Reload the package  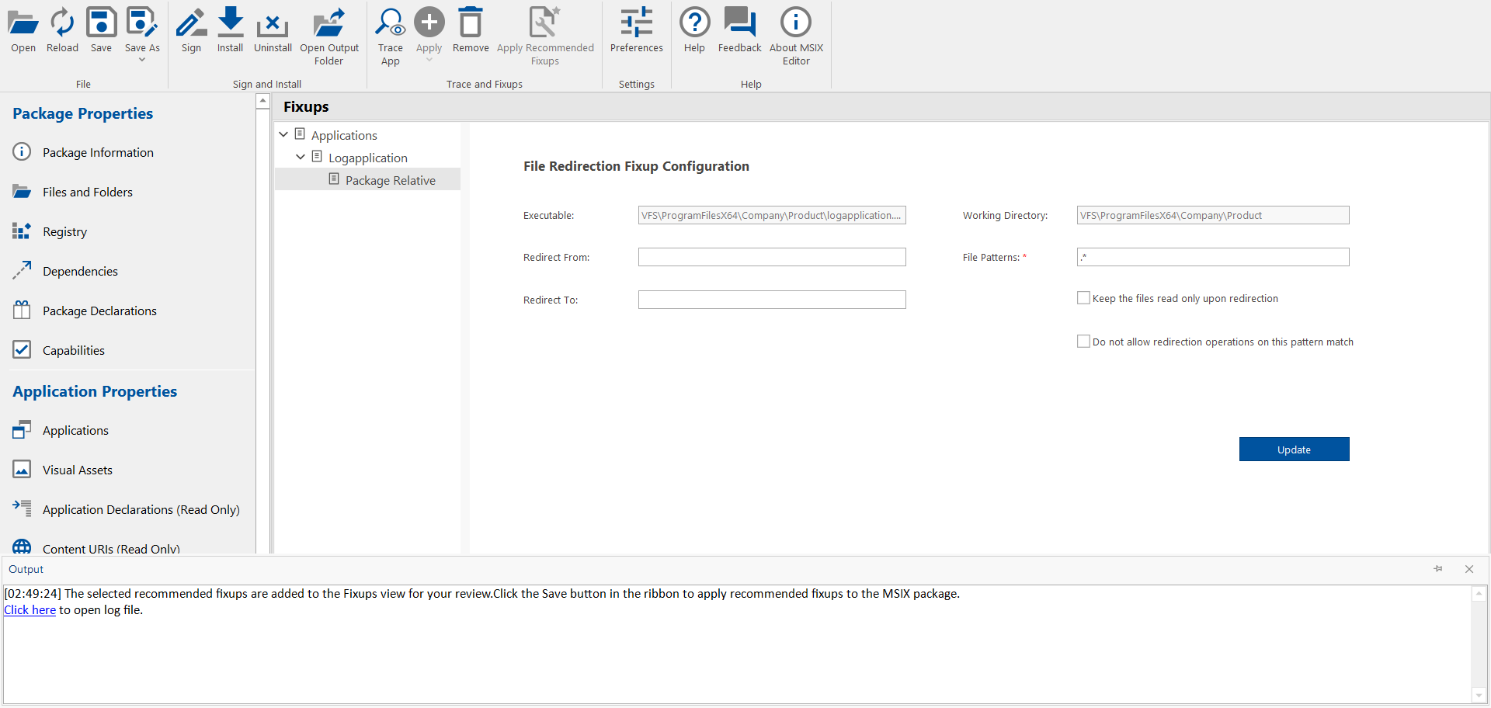(x=62, y=23)
